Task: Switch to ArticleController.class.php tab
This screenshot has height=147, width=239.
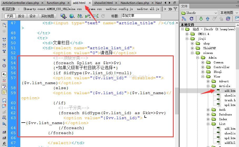Action: click(21, 3)
